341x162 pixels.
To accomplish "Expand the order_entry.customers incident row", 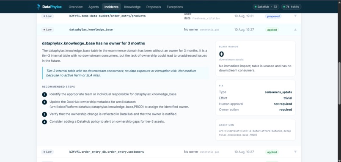I will click(x=295, y=152).
